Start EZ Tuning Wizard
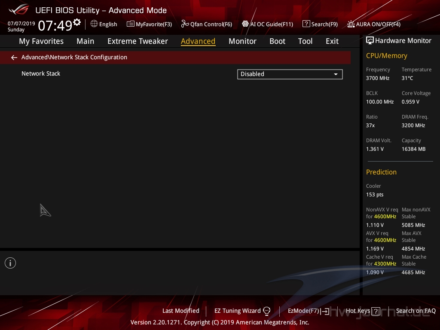440x330 pixels. pyautogui.click(x=242, y=311)
